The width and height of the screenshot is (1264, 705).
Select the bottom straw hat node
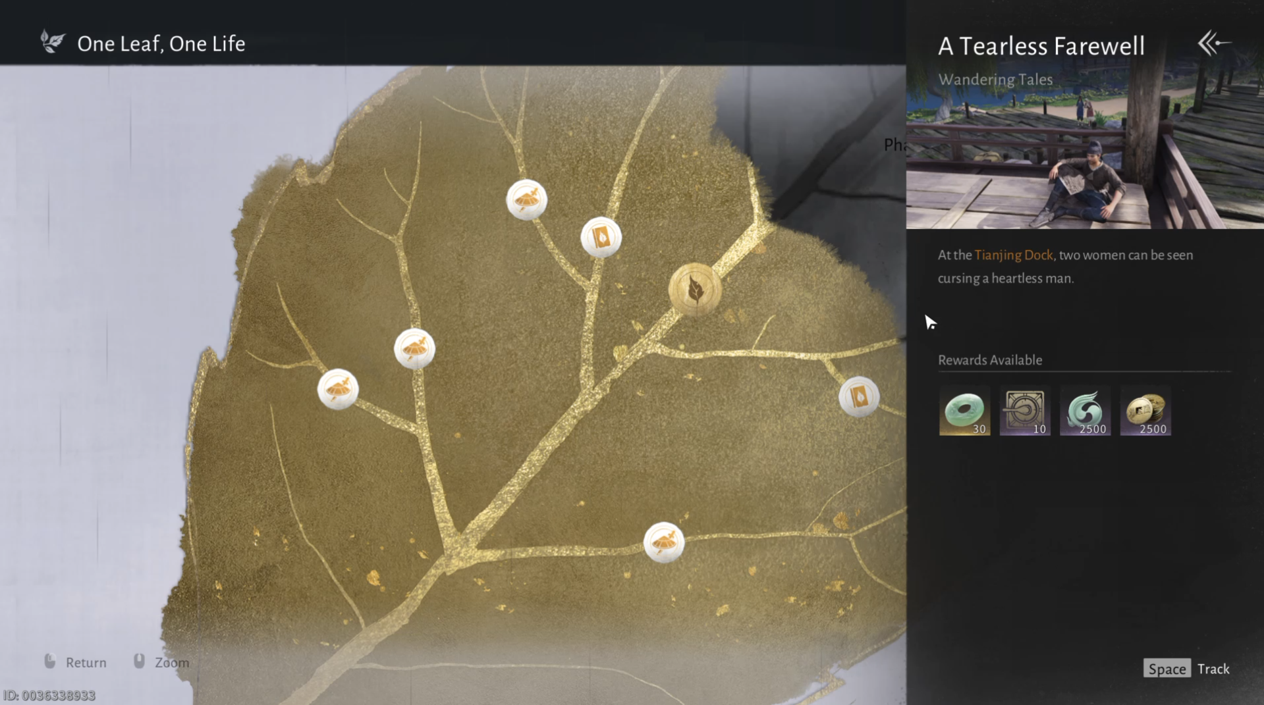(x=663, y=542)
